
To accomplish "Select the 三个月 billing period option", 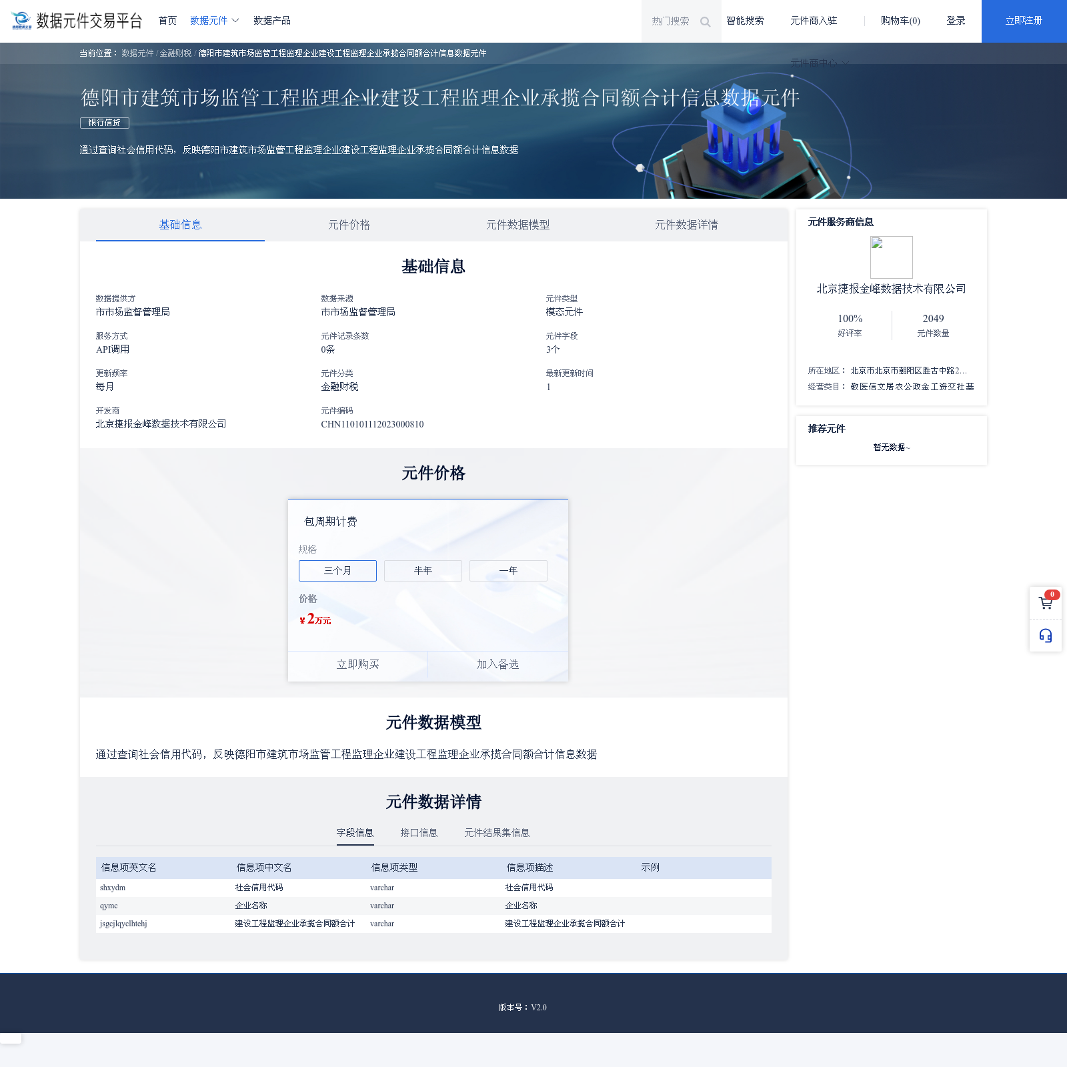I will pyautogui.click(x=337, y=571).
